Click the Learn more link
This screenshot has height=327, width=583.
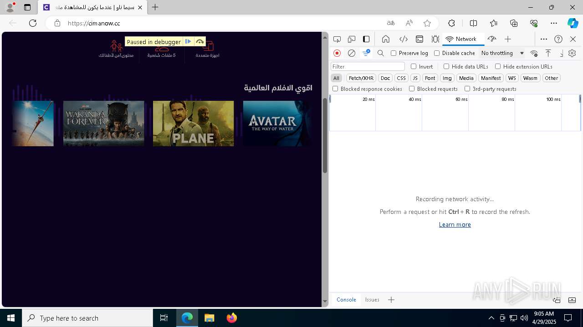point(455,224)
